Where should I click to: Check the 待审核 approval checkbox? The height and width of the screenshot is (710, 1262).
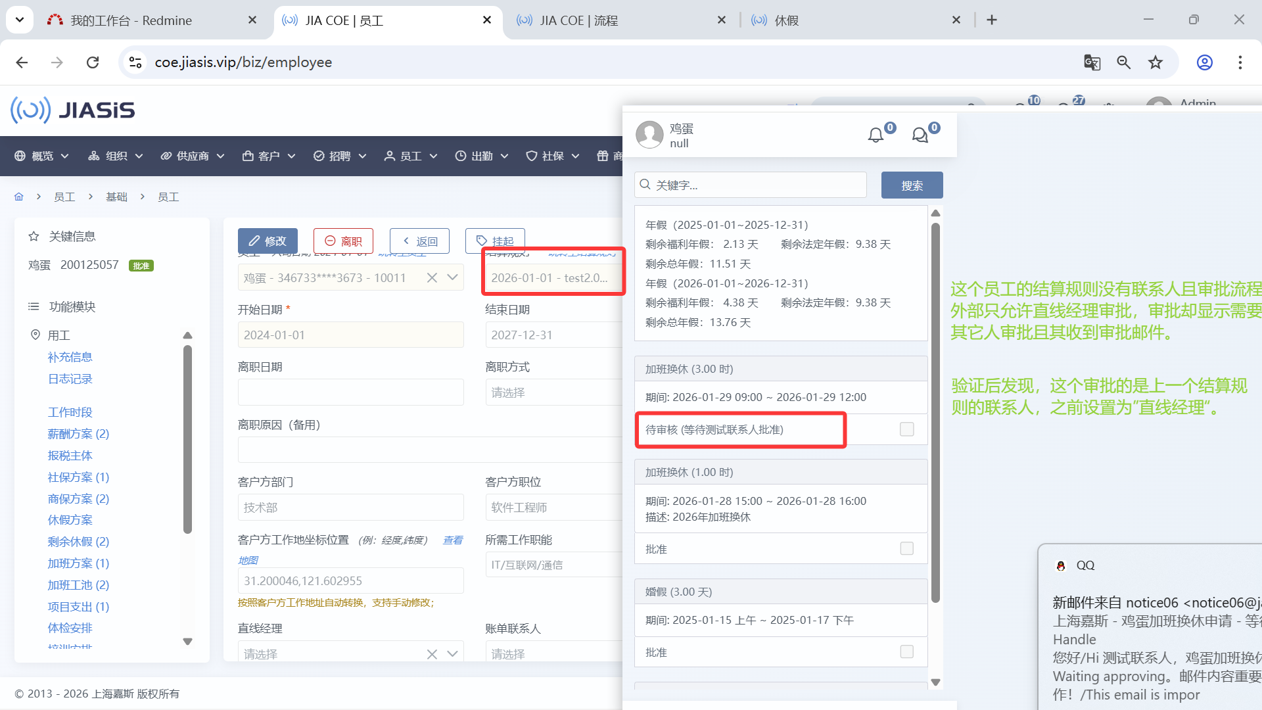906,429
